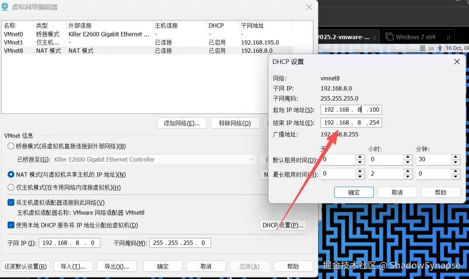The height and width of the screenshot is (279, 469).
Task: Click 取消 in DHCP 设置 dialog
Action: [x=397, y=192]
